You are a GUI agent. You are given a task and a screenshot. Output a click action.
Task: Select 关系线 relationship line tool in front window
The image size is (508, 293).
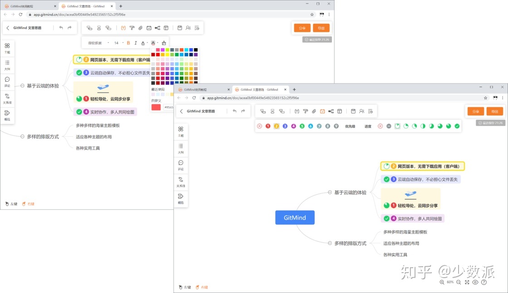point(181,182)
